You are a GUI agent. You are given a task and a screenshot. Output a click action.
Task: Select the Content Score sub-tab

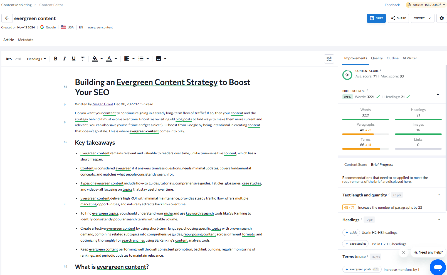355,165
